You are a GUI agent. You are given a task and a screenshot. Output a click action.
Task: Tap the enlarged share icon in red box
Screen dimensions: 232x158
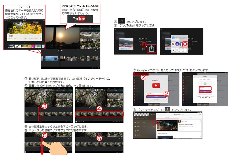coord(152,48)
